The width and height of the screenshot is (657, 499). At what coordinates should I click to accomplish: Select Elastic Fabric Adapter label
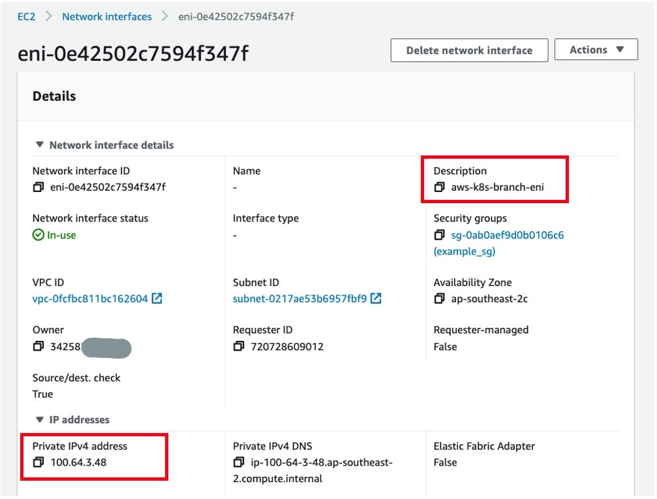click(x=484, y=446)
